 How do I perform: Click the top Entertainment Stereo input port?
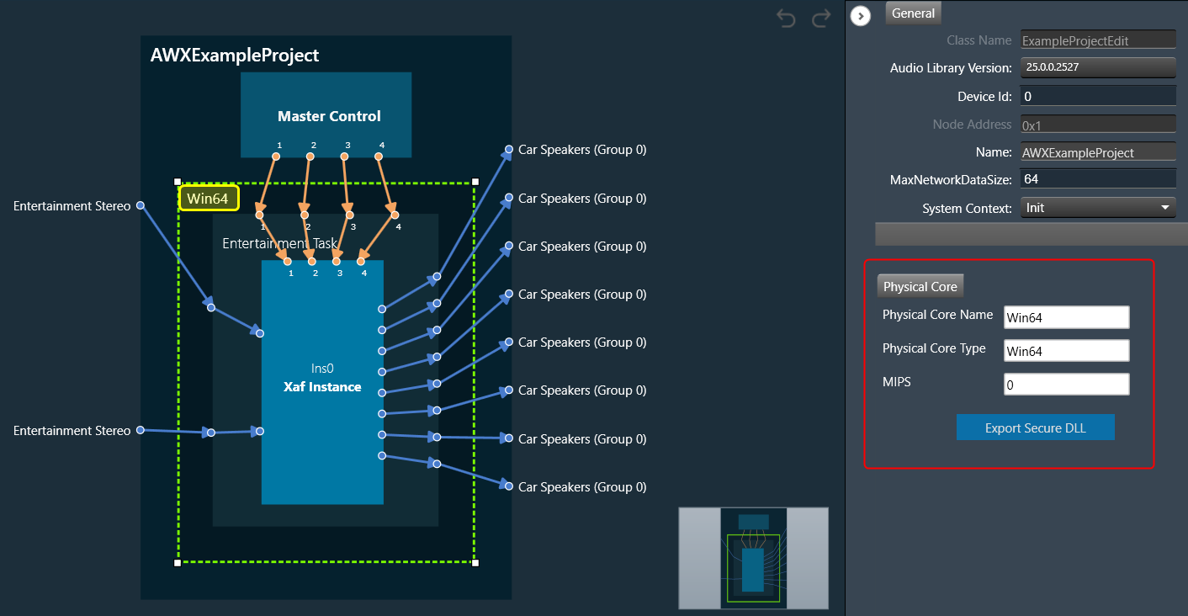(x=141, y=205)
